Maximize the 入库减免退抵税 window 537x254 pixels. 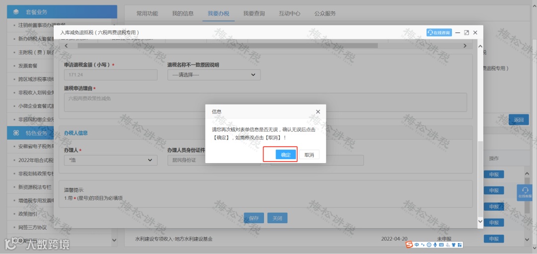click(466, 32)
